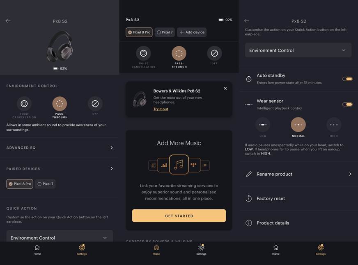Toggle the Auto standby switch
Image resolution: width=358 pixels, height=265 pixels.
pos(347,79)
